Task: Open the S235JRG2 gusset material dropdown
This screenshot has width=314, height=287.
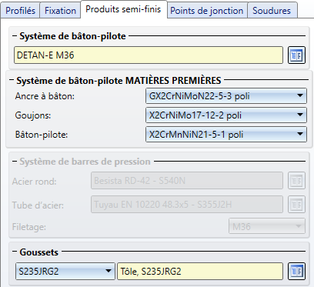Action: tap(65, 271)
